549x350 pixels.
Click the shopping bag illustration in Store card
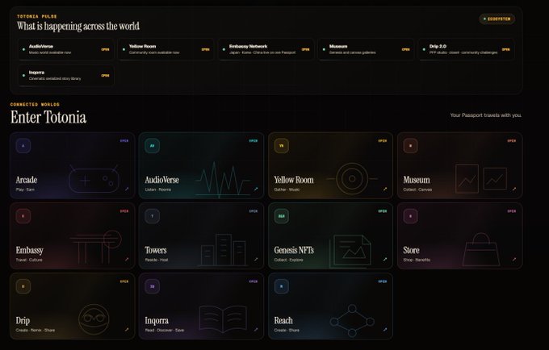[481, 249]
